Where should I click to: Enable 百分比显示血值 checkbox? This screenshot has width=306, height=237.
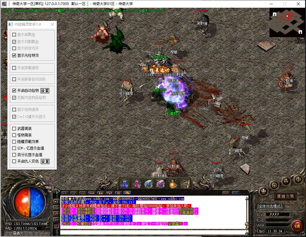click(x=14, y=155)
